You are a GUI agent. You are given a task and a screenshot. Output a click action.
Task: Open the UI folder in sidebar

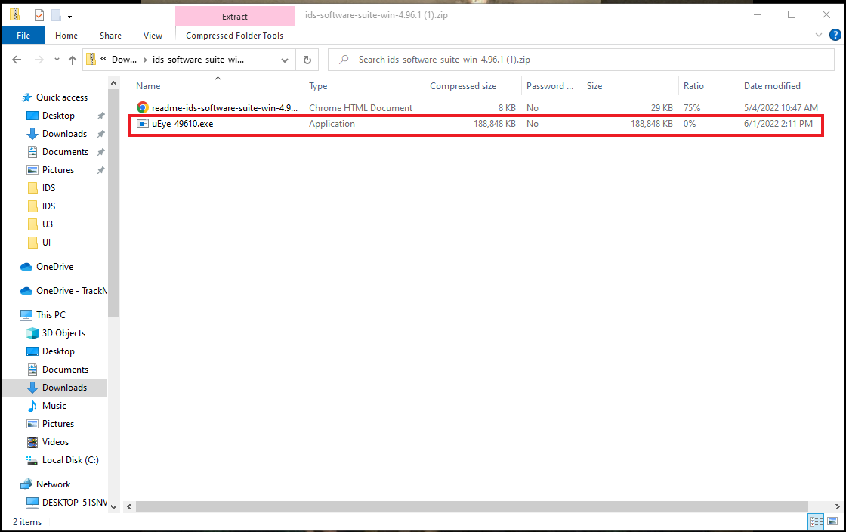click(x=46, y=243)
